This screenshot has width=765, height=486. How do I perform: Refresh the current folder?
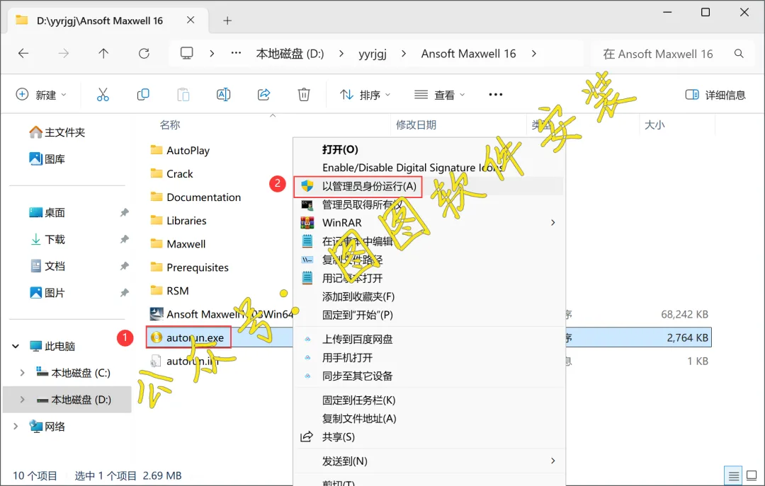pos(144,53)
